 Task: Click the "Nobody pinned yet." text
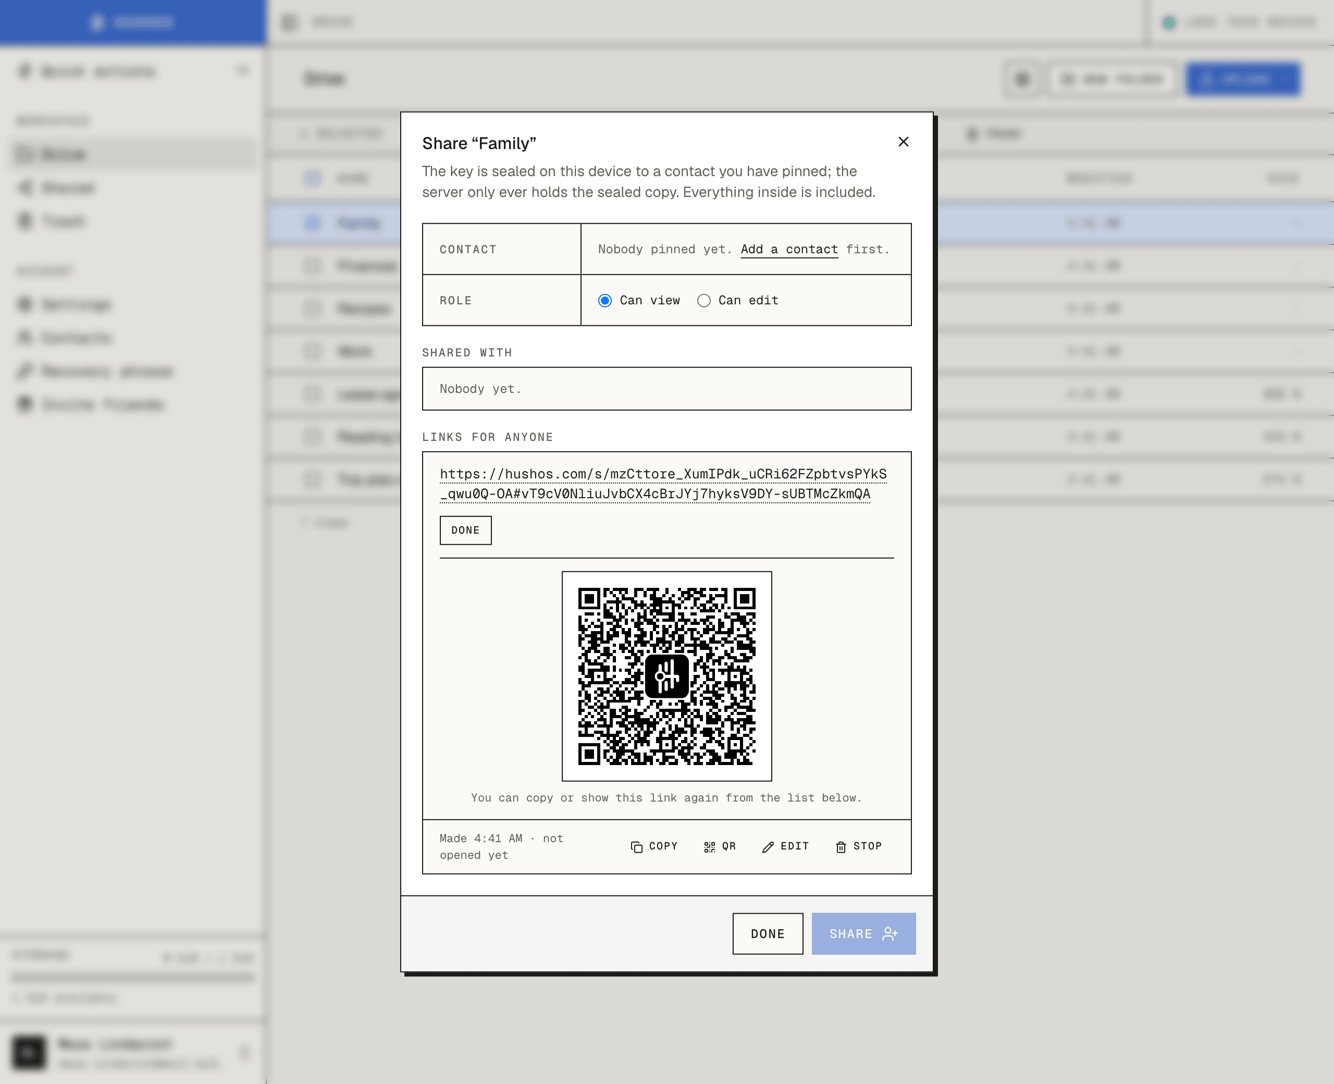click(x=664, y=249)
